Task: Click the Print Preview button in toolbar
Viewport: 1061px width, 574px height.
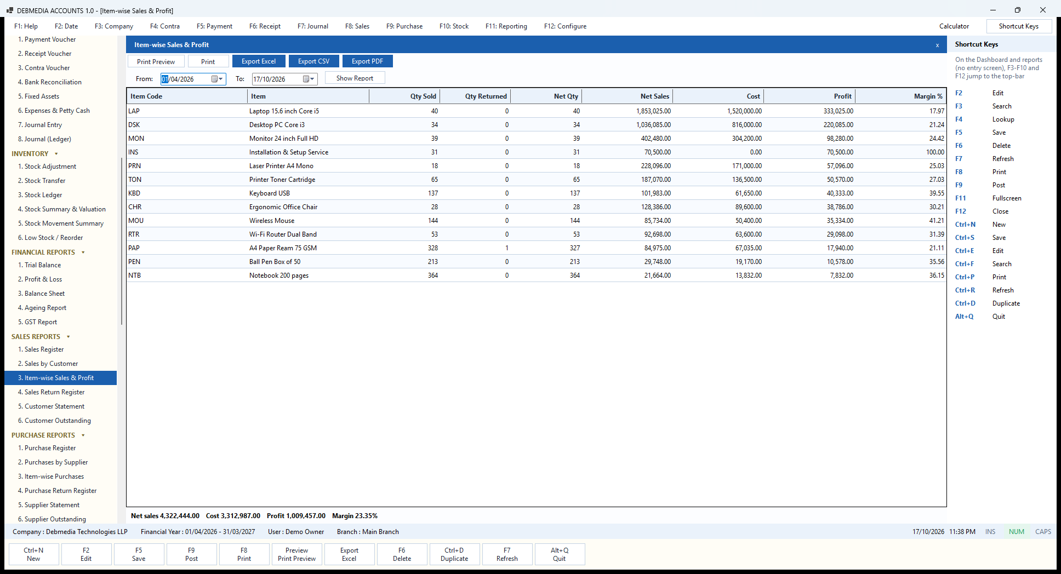Action: pyautogui.click(x=156, y=61)
